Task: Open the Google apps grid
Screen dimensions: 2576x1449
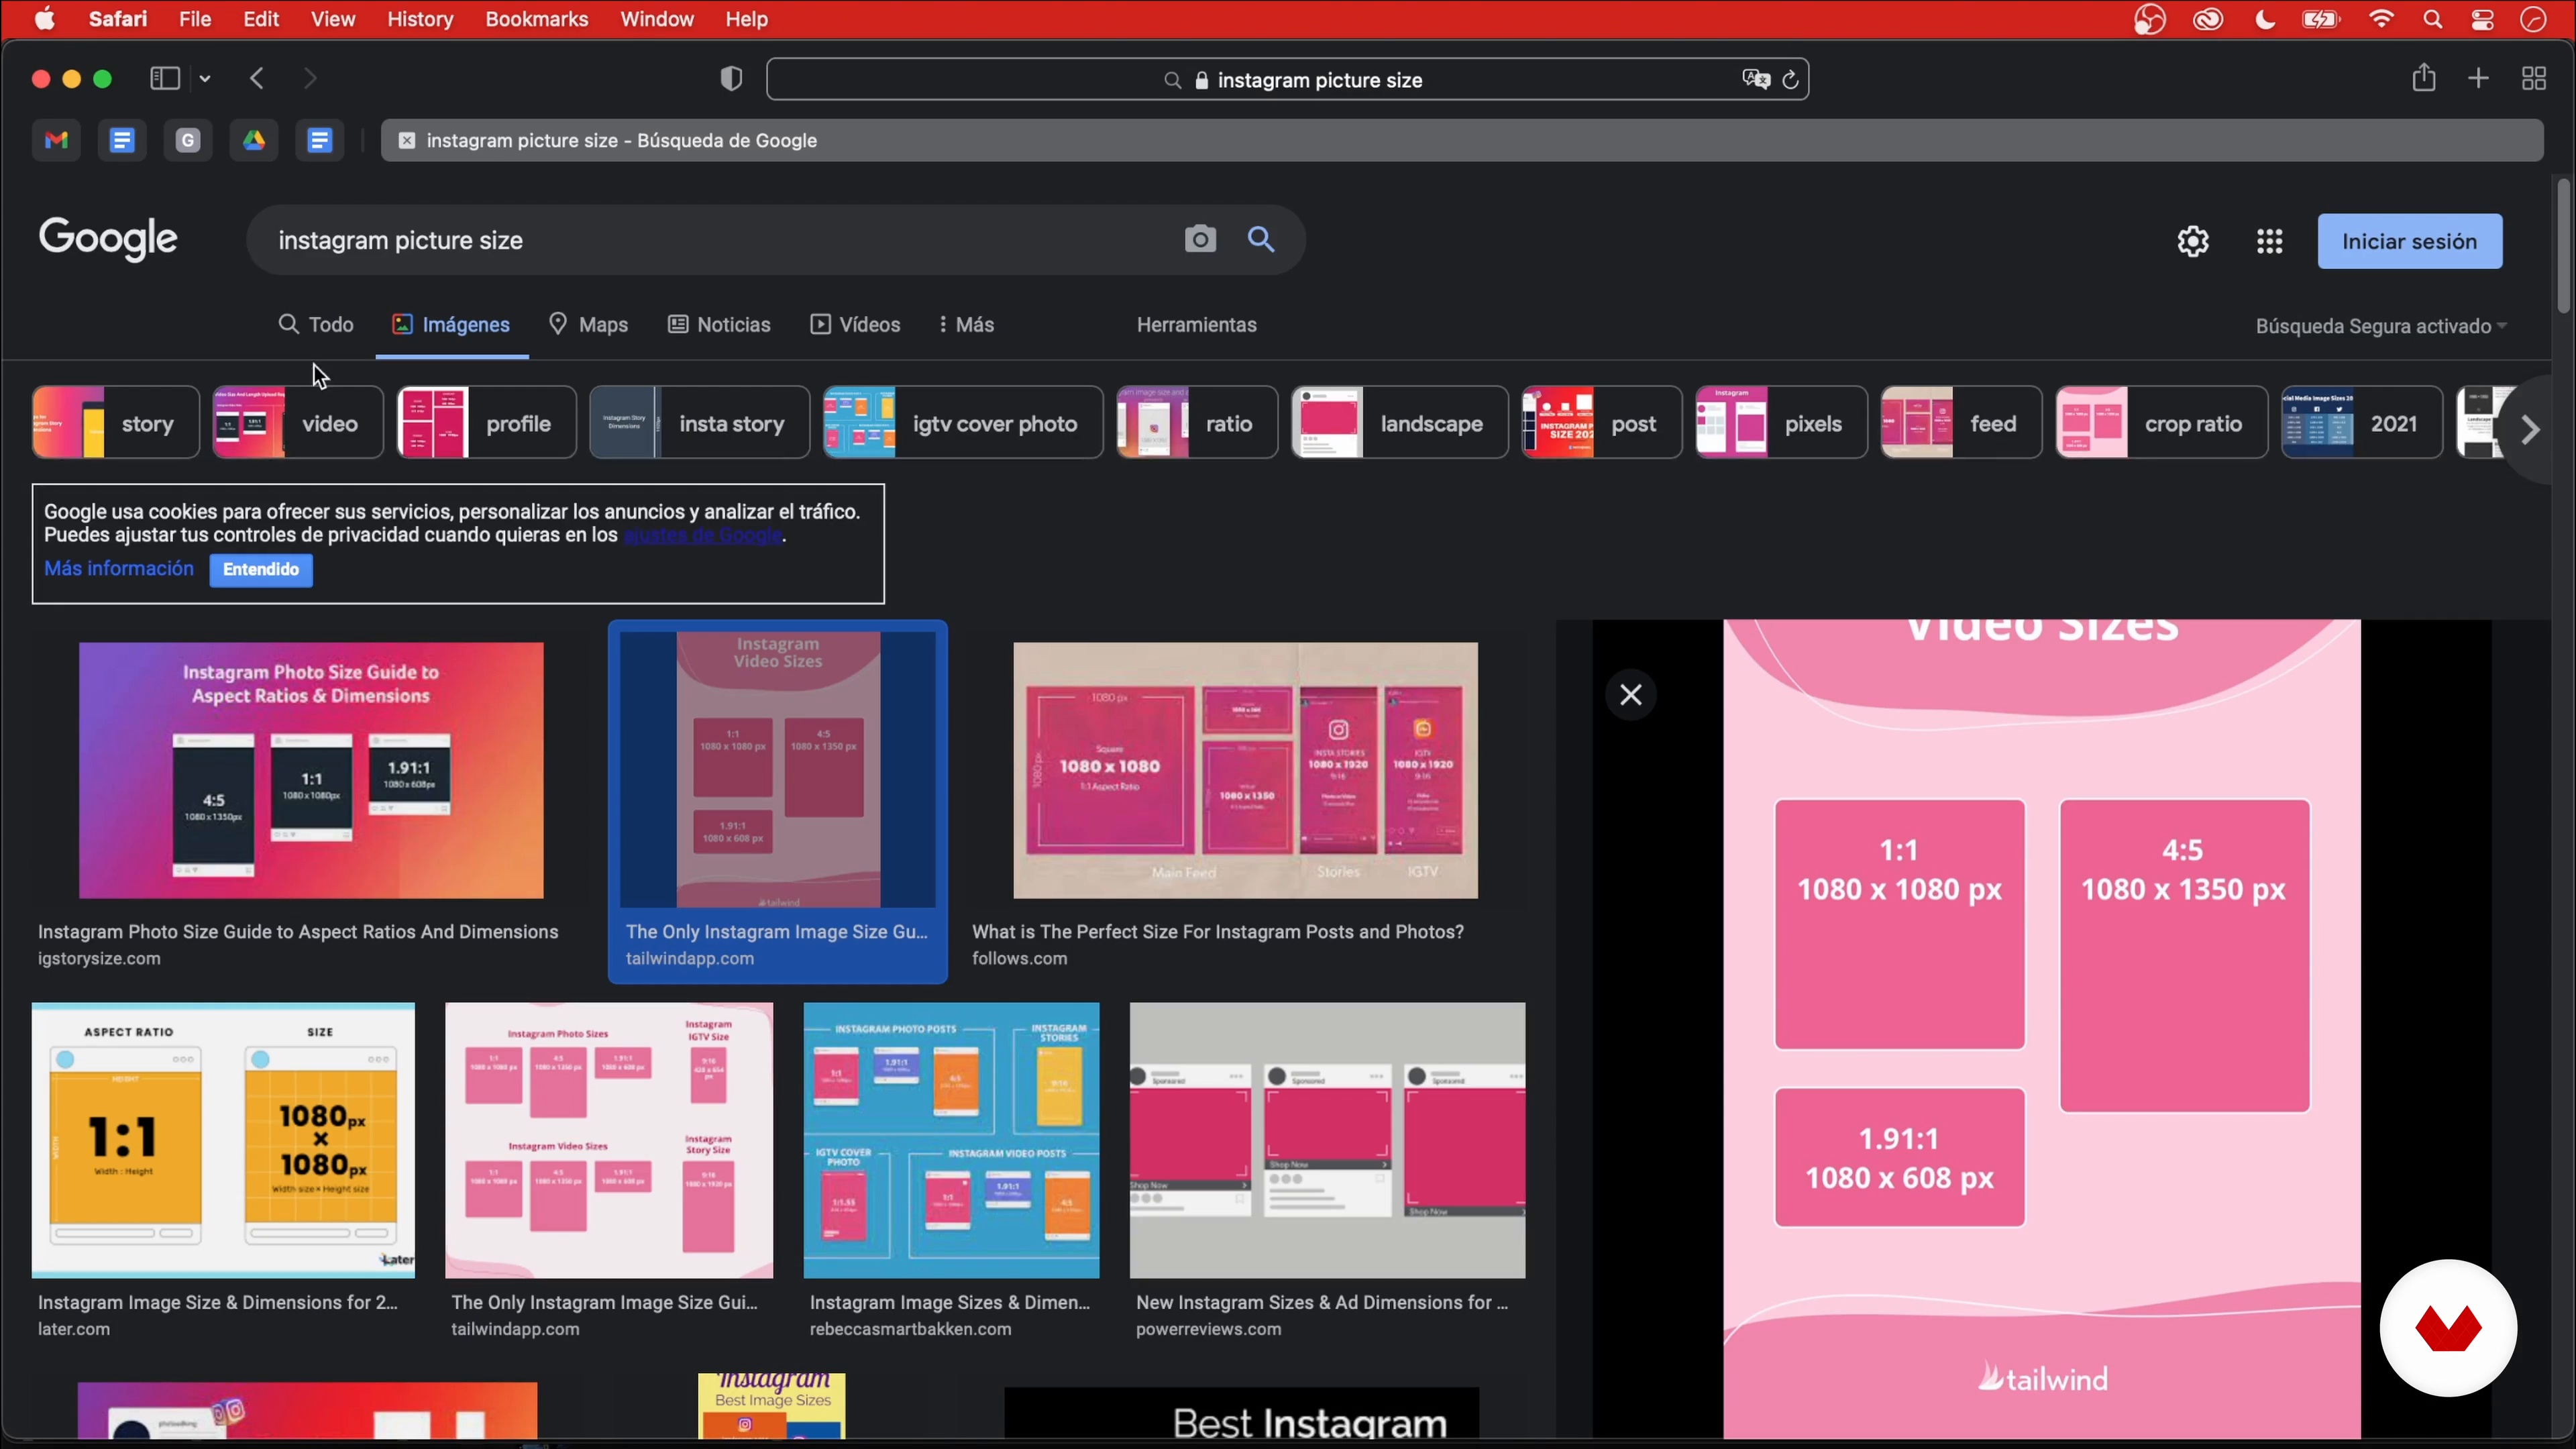Action: [x=2270, y=241]
